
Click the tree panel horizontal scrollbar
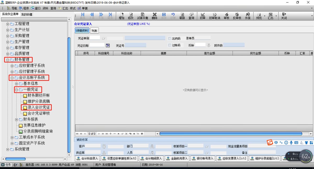[15, 159]
